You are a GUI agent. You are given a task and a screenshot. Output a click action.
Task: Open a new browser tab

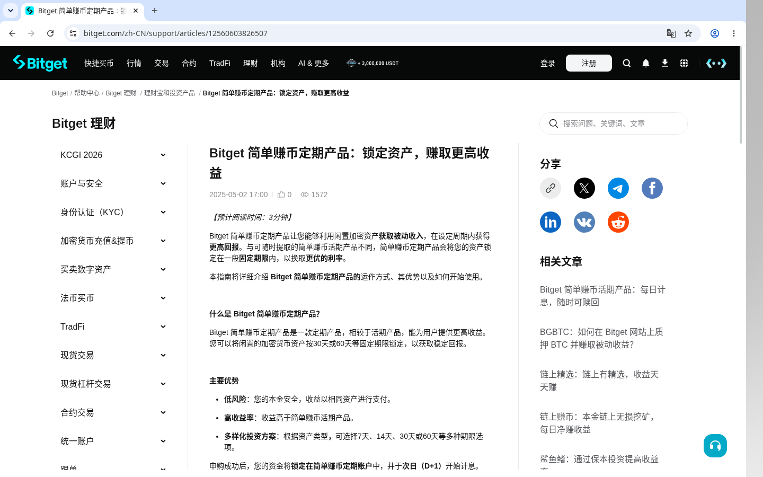pos(155,11)
